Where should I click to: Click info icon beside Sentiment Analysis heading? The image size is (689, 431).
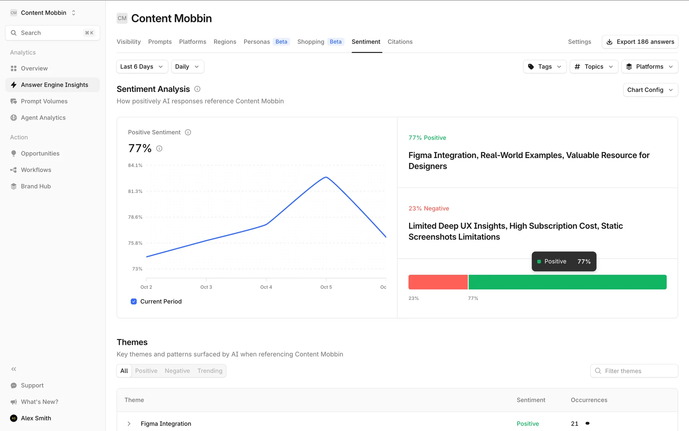[x=197, y=89]
